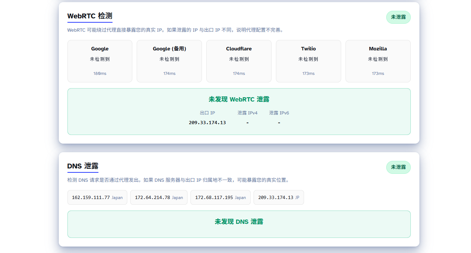This screenshot has height=253, width=471.
Task: Click the DNS server chip 172.68.117.195 Japan
Action: tap(220, 198)
